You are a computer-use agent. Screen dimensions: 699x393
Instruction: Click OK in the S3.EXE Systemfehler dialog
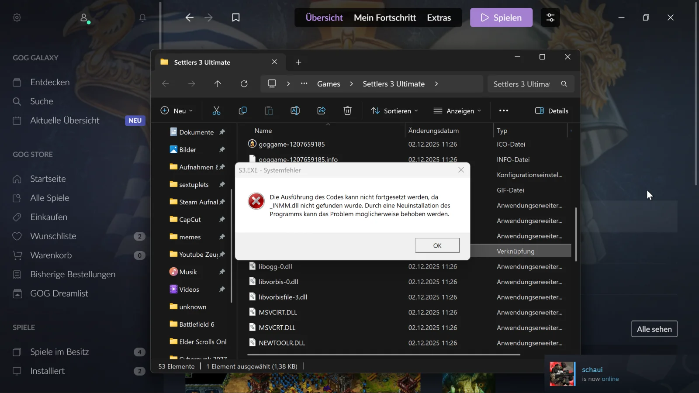[437, 245]
